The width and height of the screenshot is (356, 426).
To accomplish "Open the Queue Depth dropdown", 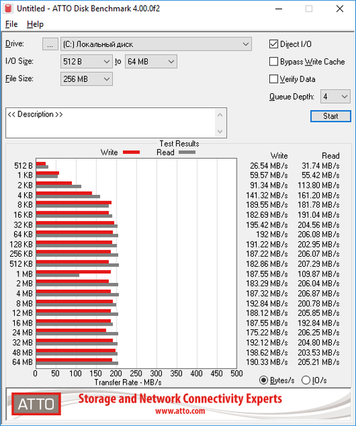I will pos(335,97).
